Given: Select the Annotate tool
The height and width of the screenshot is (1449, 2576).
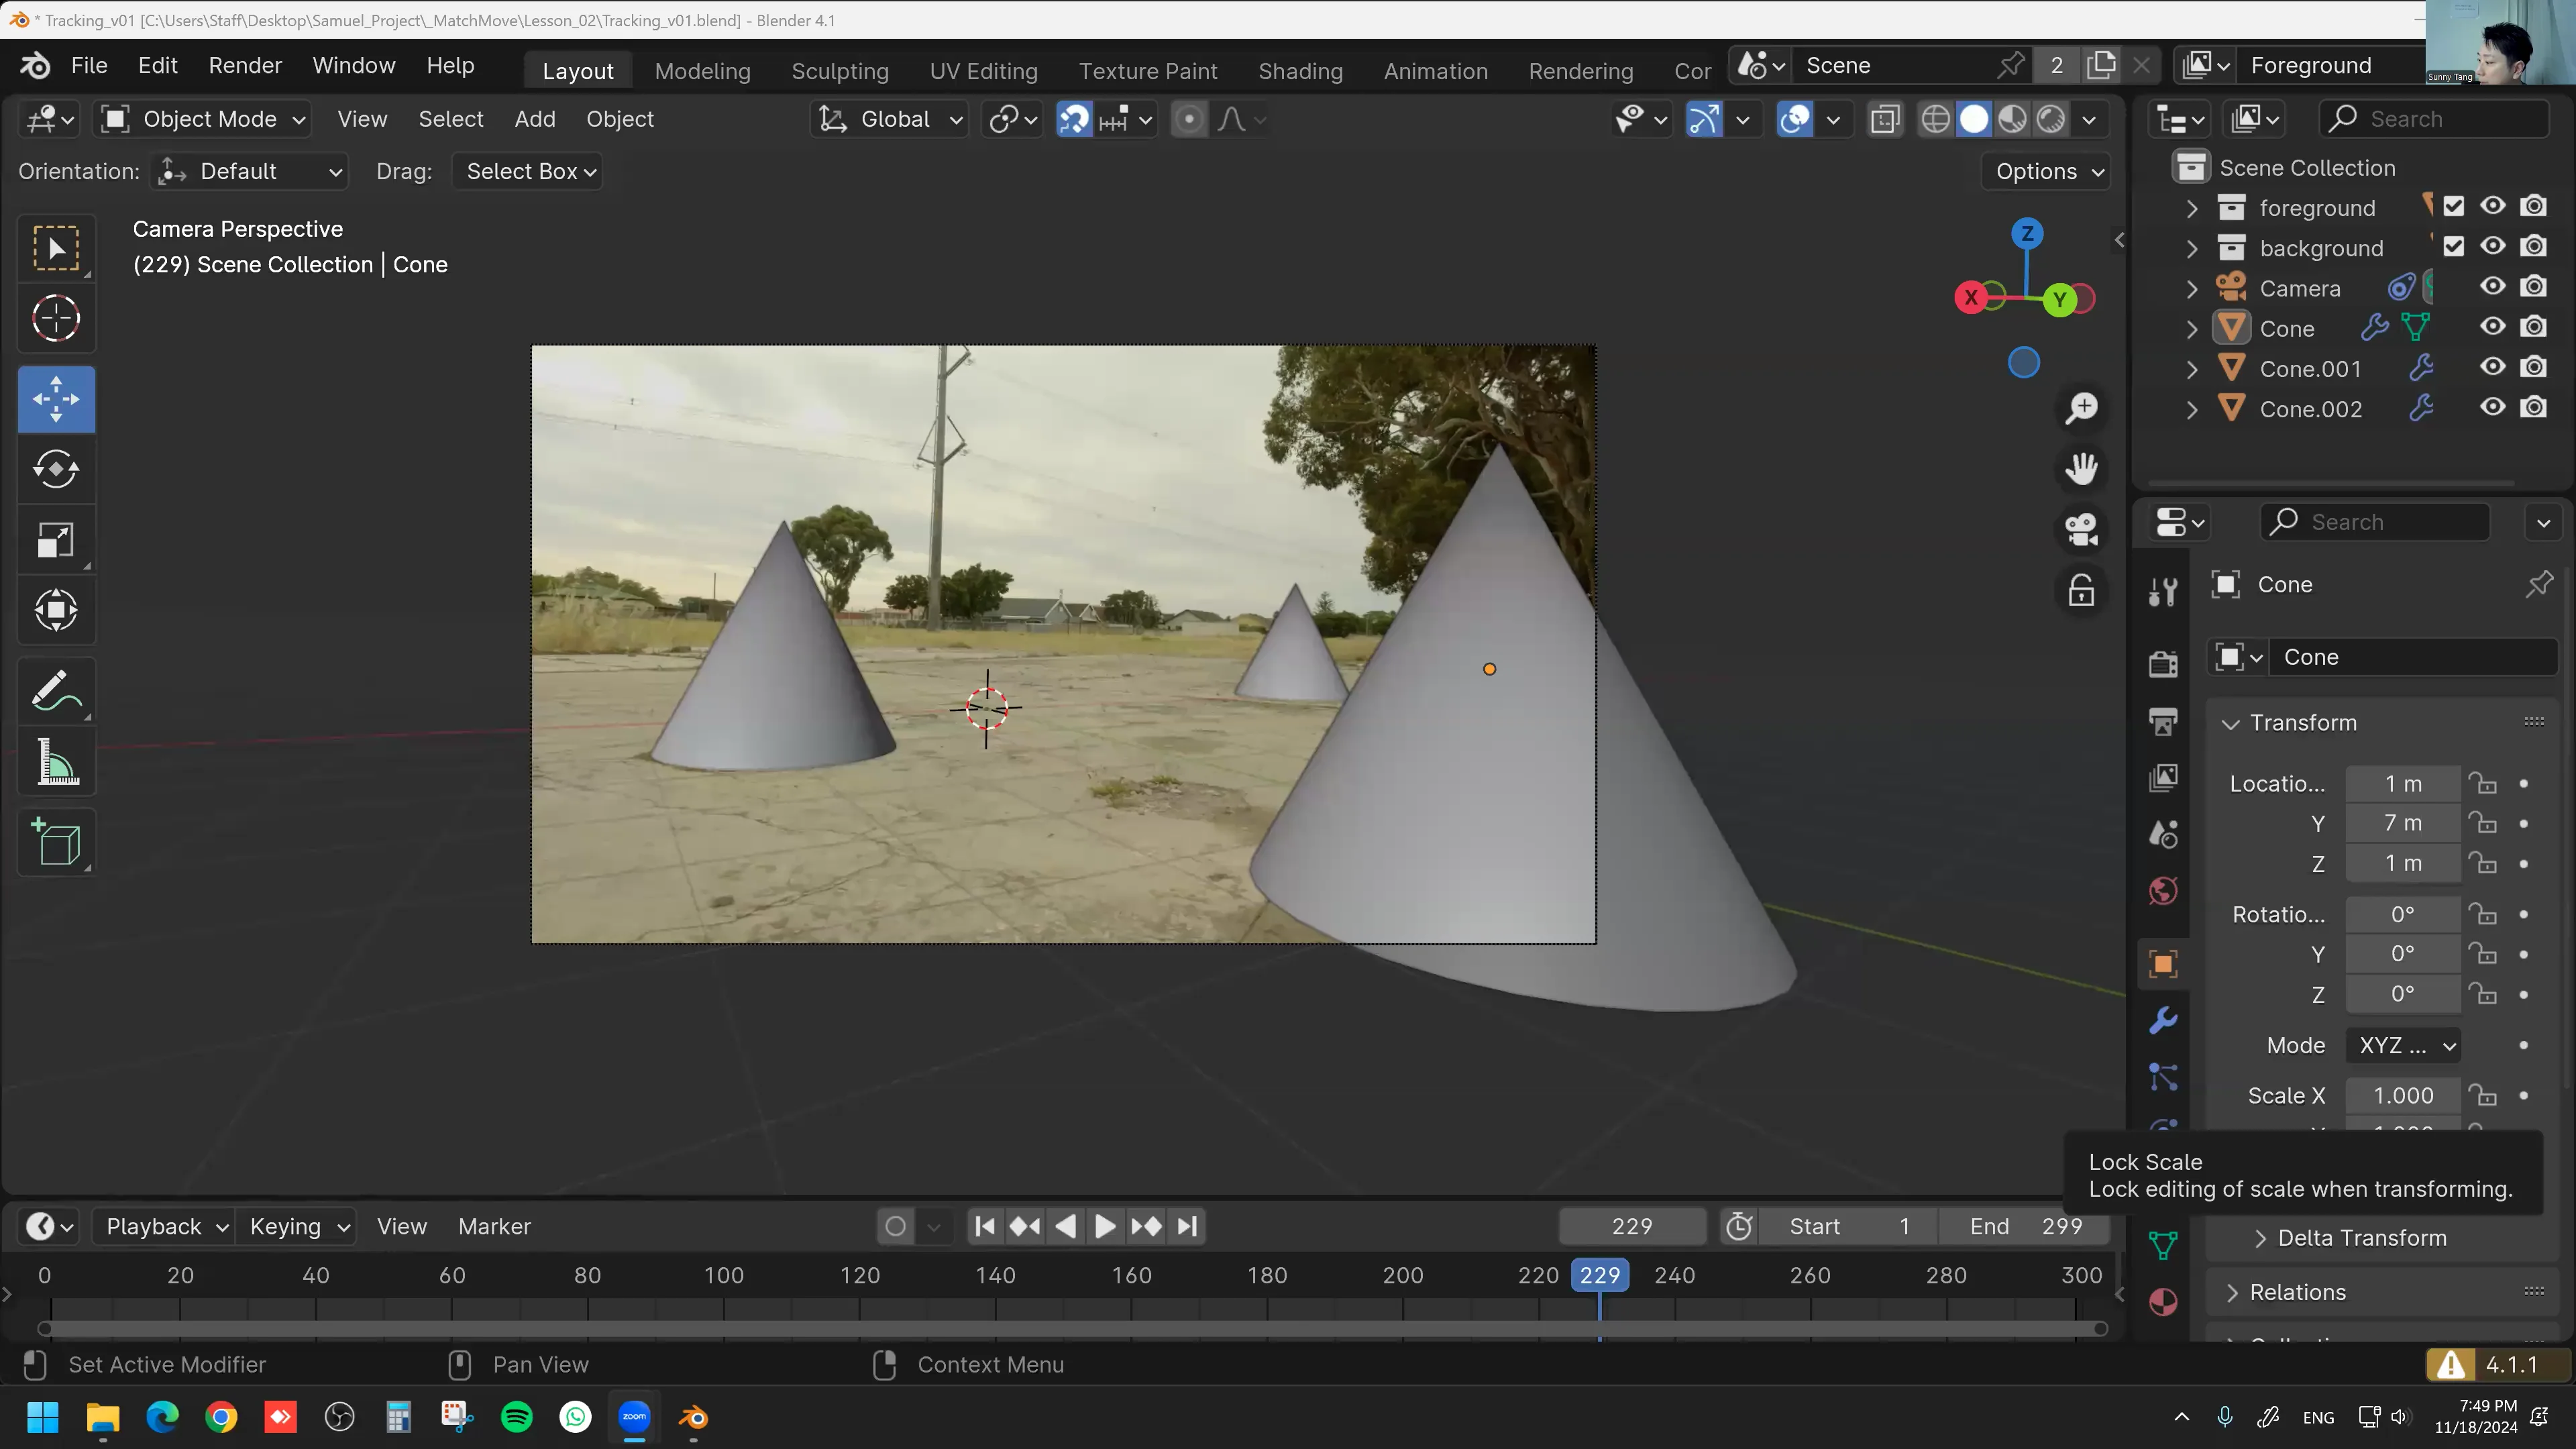Looking at the screenshot, I should pyautogui.click(x=56, y=689).
